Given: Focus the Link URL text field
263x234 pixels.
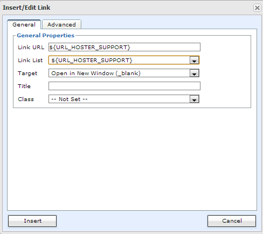Looking at the screenshot, I should coord(124,47).
